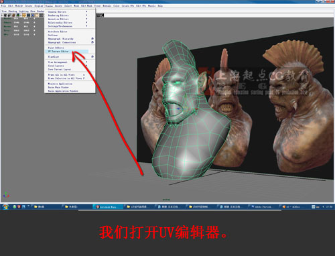This screenshot has width=335, height=256.
Task: Click the UVs count row in heads-up display
Action: pos(19,34)
